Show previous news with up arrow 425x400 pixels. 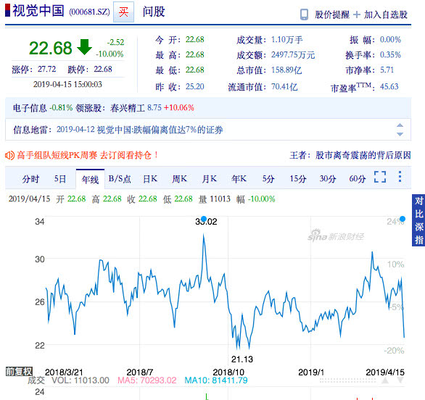point(400,125)
